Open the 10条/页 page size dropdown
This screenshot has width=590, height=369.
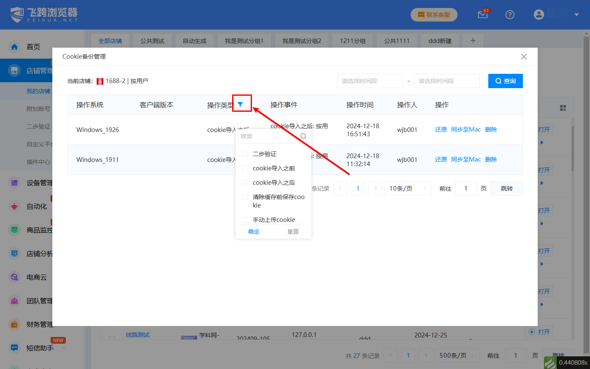(x=408, y=189)
